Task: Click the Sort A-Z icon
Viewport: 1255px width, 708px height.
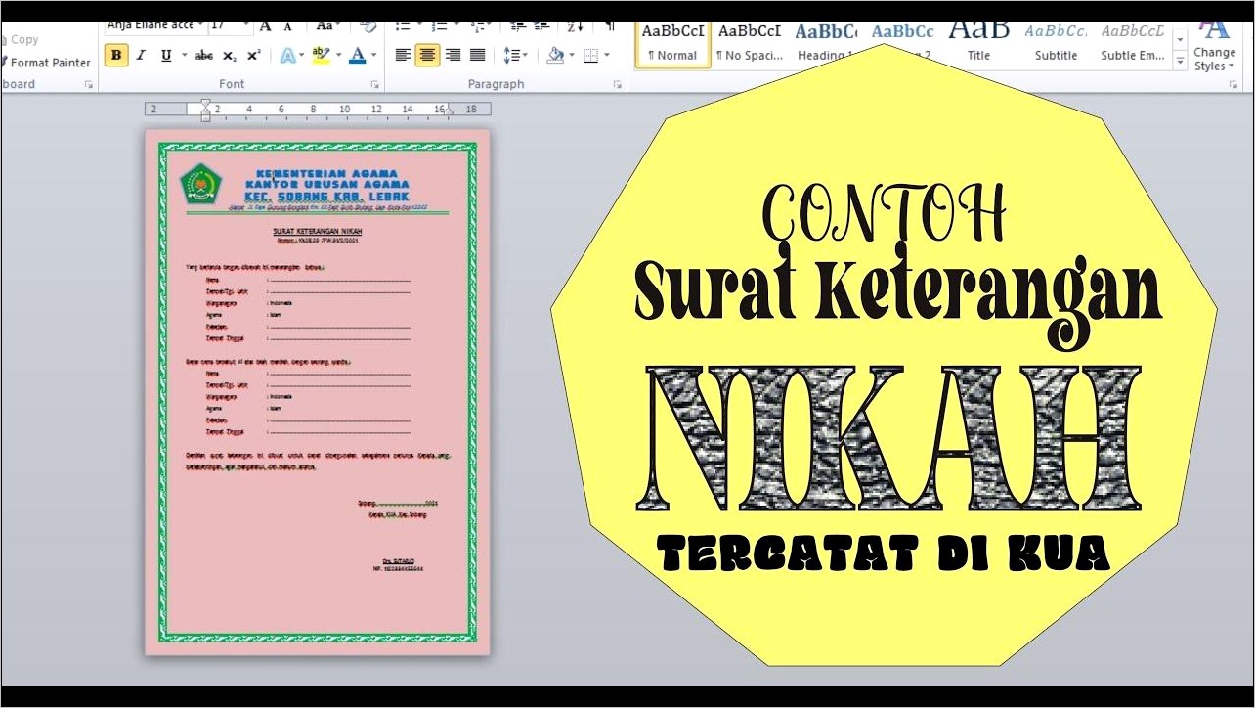Action: point(576,25)
